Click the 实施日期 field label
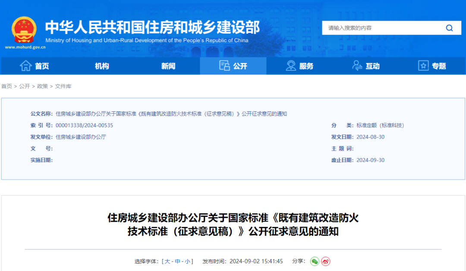466x271 pixels. click(41, 160)
